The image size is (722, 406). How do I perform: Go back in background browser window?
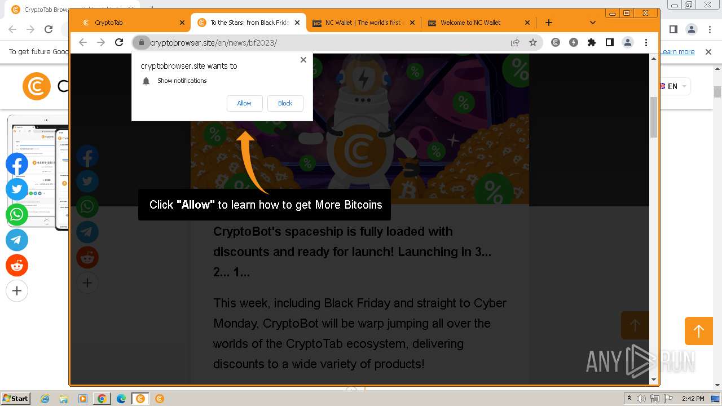click(x=12, y=29)
